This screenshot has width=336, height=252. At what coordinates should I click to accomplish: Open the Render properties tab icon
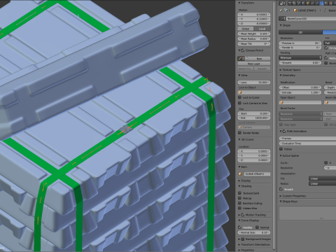pos(290,3)
